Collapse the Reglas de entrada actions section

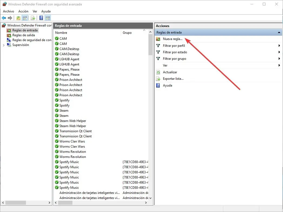tap(279, 32)
